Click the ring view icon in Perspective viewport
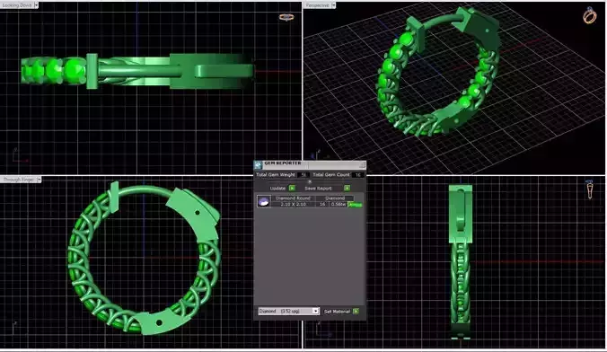 590,15
